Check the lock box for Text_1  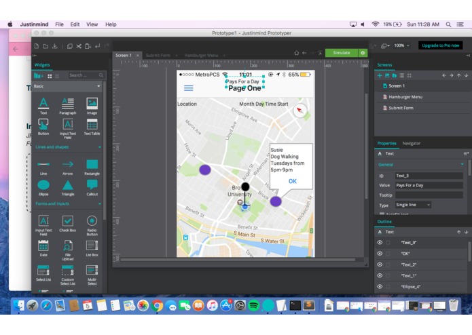[388, 275]
